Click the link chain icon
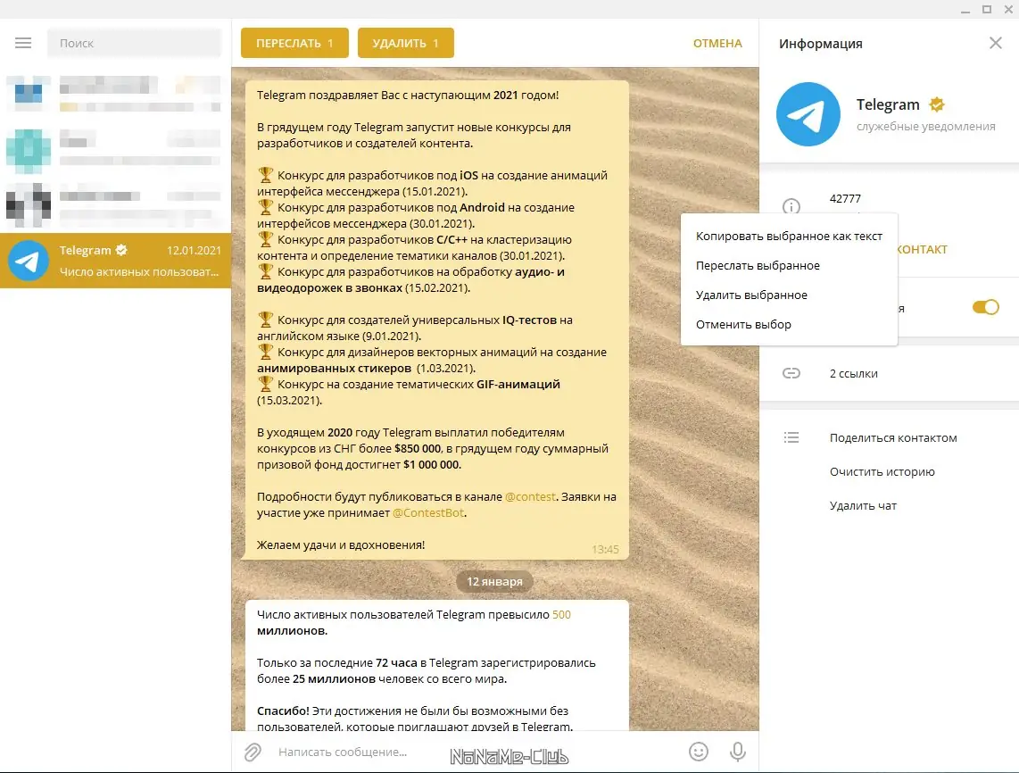This screenshot has width=1019, height=773. [791, 373]
